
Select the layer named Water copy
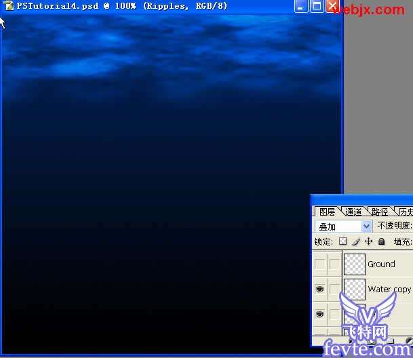(389, 290)
